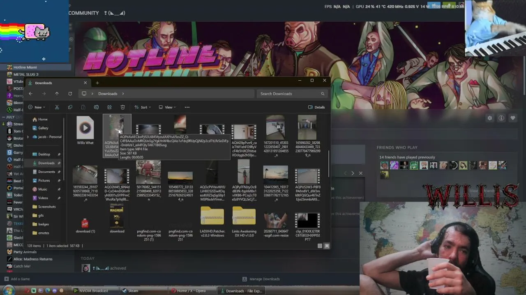Collapse the JULY category in Steam library
Screen dimensions: 526x295
tap(3, 117)
